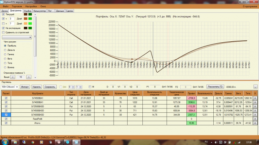Screen dimensions: 259x145
Task: Open the Настройки menu
Action: click(x=31, y=6)
